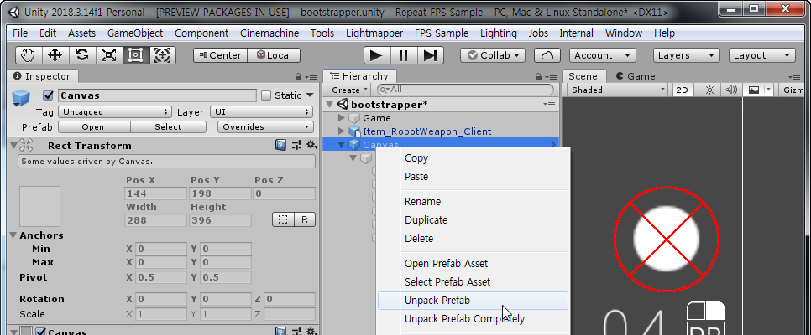Toggle raw edit mode R button

pyautogui.click(x=305, y=220)
